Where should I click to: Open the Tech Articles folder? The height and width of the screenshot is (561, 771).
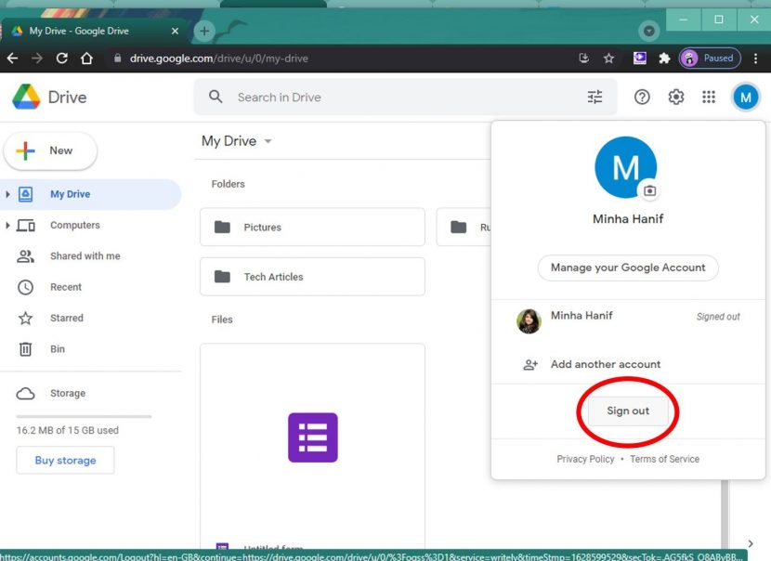click(x=312, y=277)
